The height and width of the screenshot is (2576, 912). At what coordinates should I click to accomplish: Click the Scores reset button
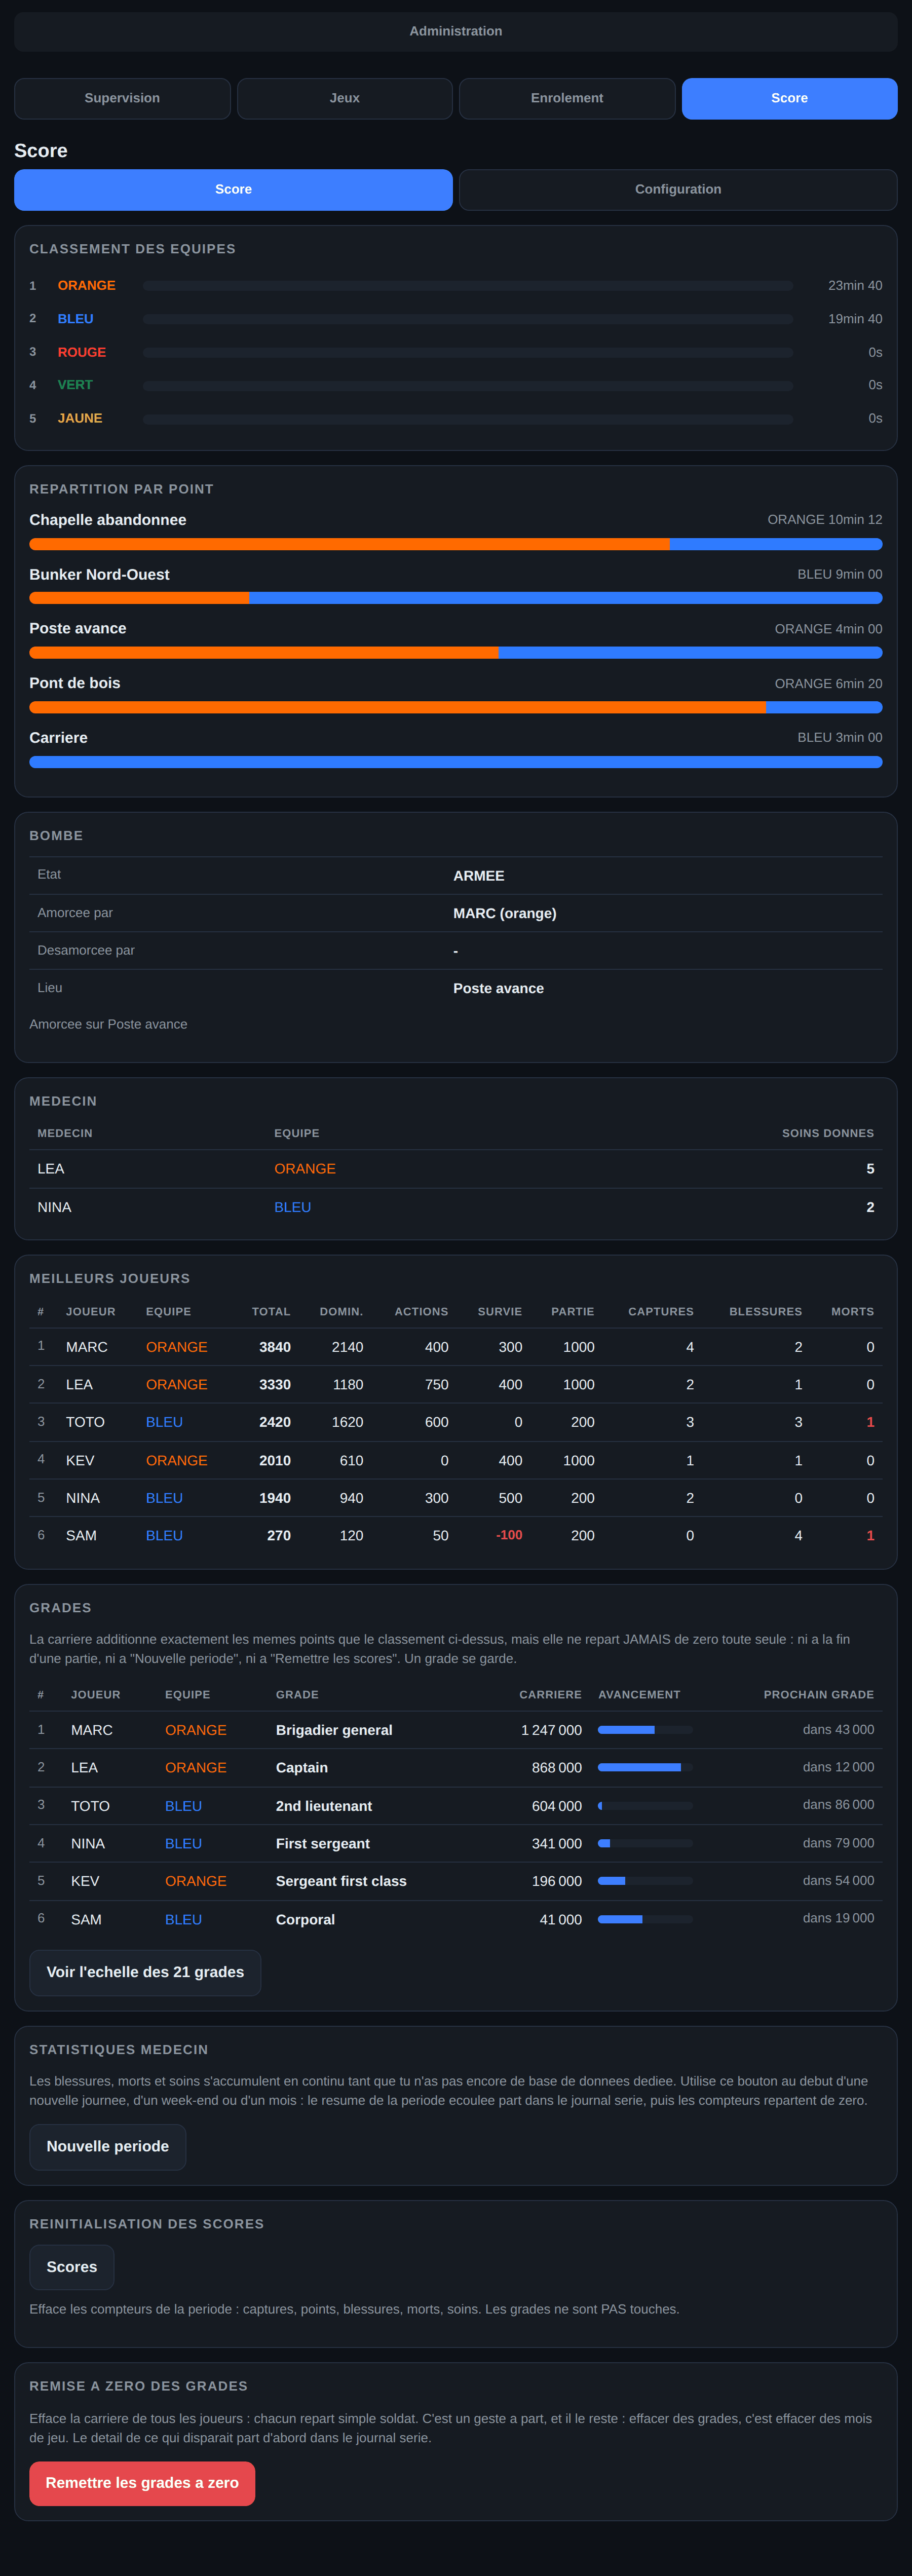pos(72,2267)
